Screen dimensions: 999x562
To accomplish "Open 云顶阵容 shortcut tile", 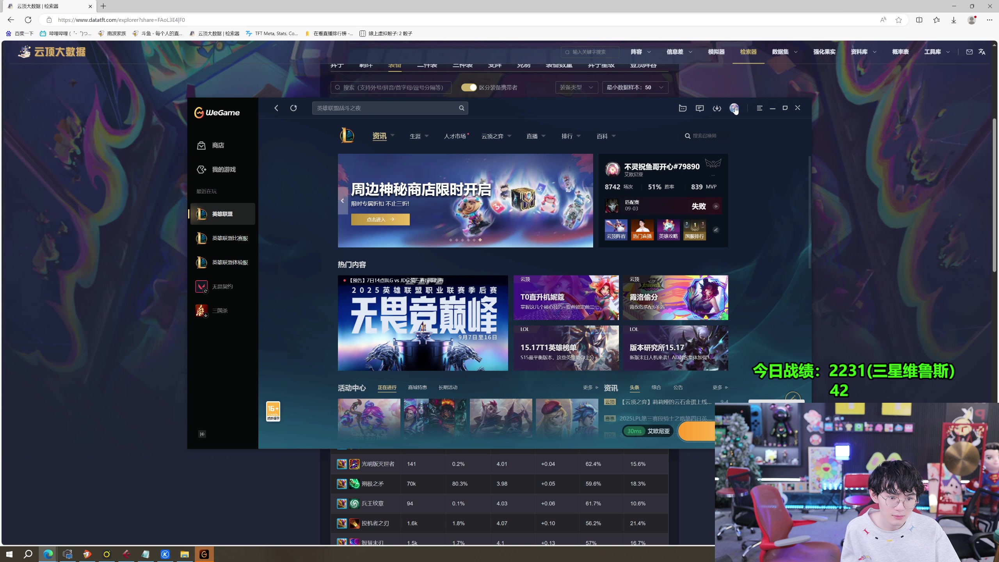I will pos(616,229).
